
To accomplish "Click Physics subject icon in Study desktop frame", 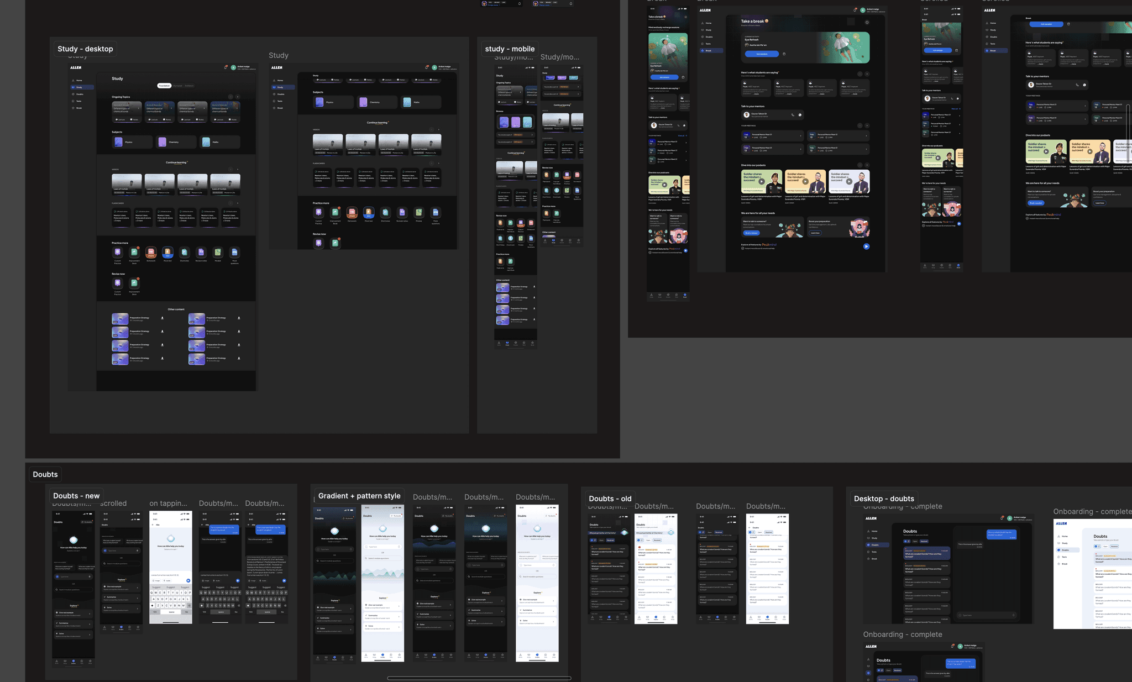I will [x=118, y=142].
